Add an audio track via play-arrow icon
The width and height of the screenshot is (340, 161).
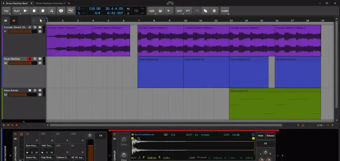point(169,11)
